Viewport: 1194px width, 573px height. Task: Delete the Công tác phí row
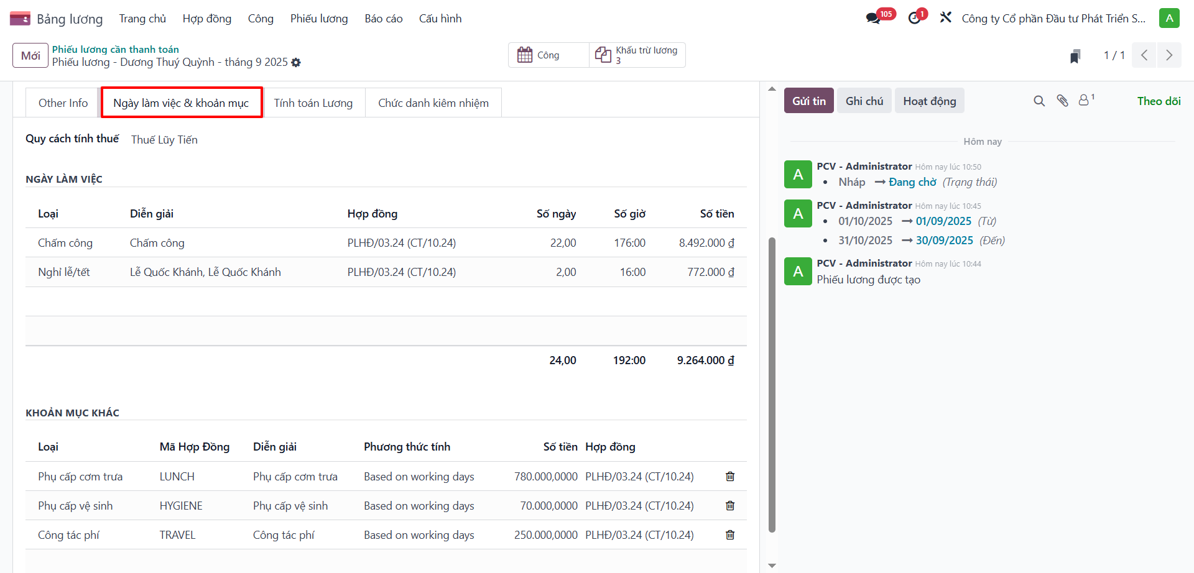(730, 534)
